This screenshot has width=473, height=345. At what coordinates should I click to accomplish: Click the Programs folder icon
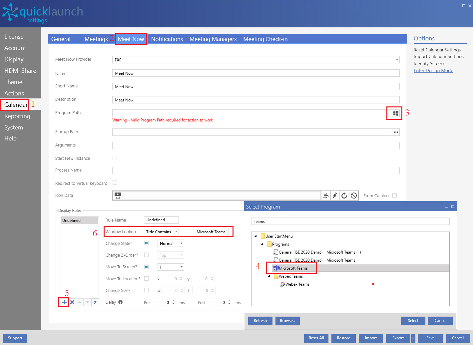(269, 244)
